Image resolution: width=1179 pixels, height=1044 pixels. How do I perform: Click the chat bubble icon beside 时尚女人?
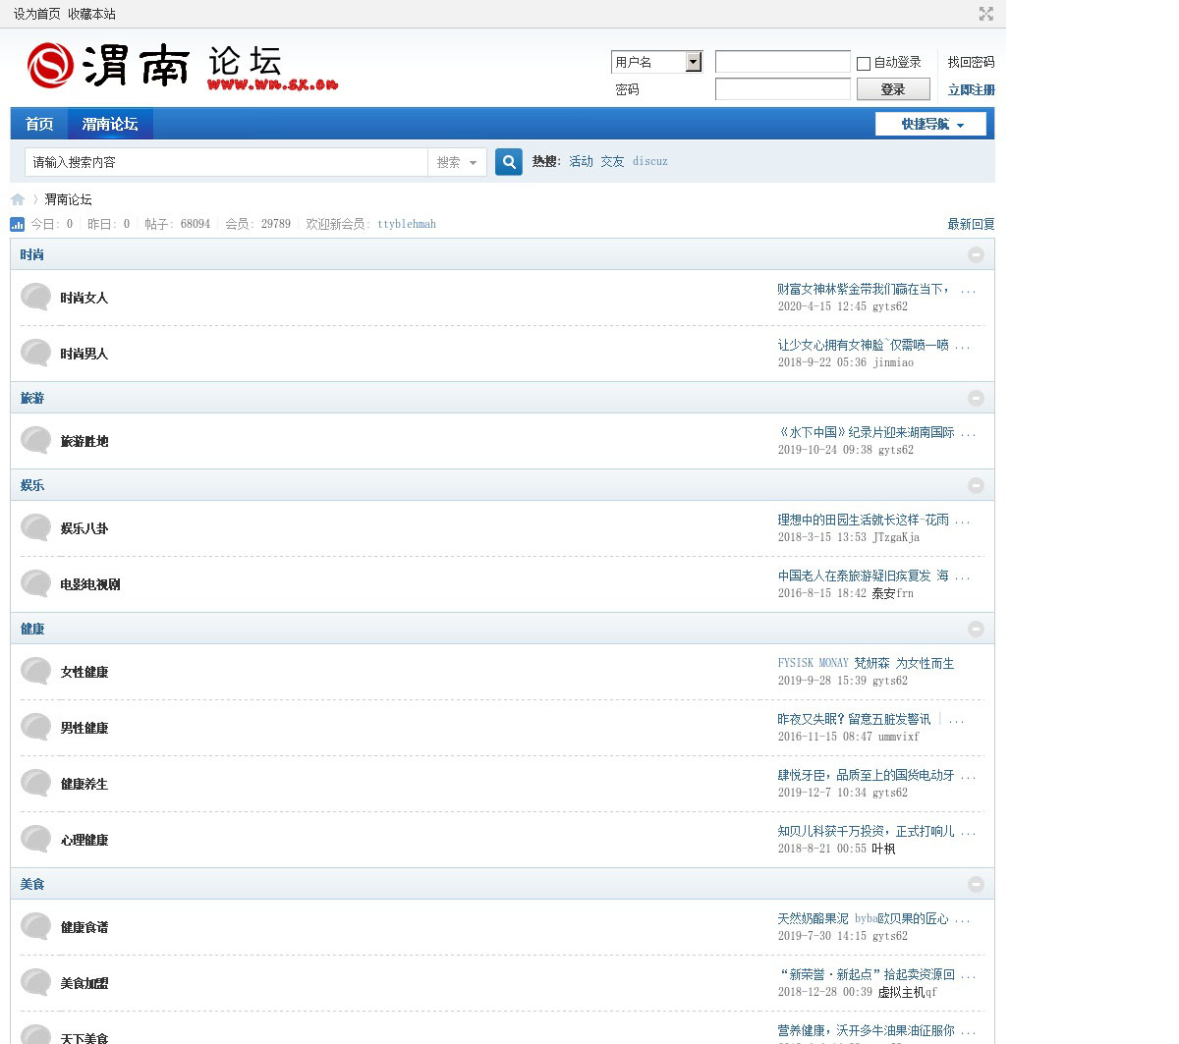(36, 297)
